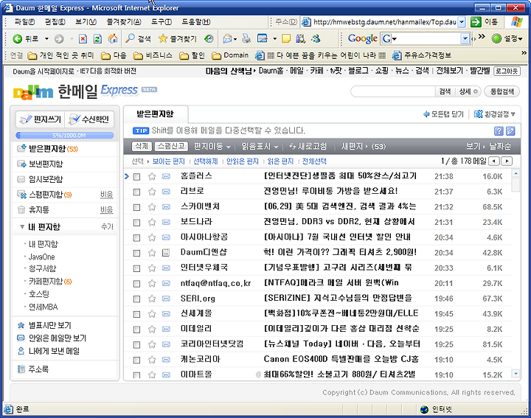The height and width of the screenshot is (418, 531).
Task: Open 보기 menu in menu bar
Action: [x=86, y=22]
